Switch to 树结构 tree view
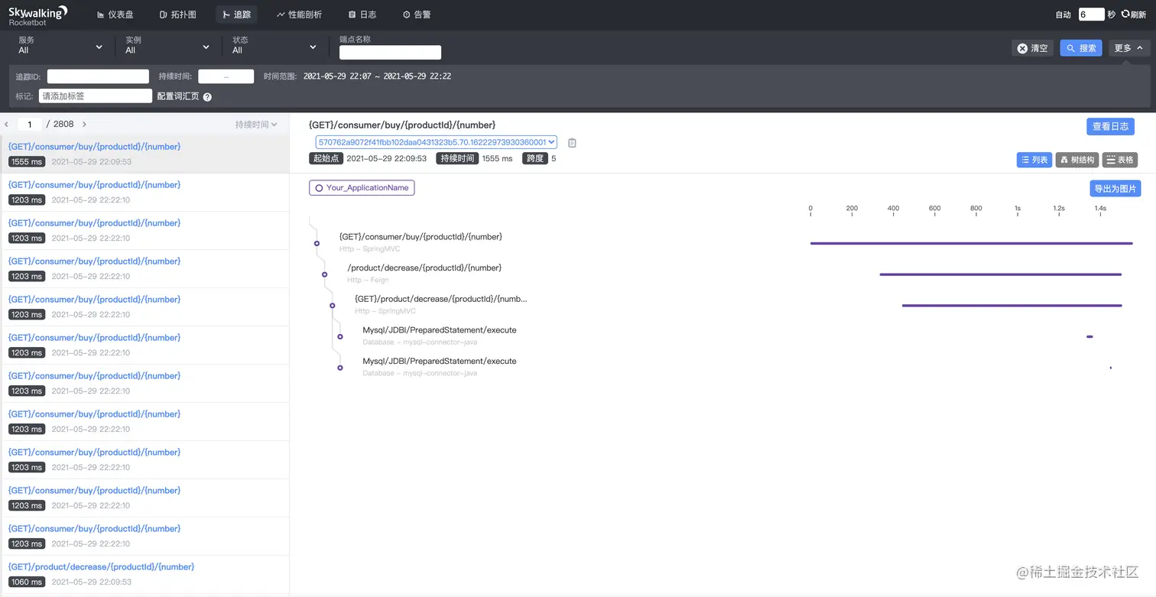The height and width of the screenshot is (597, 1156). (x=1076, y=160)
